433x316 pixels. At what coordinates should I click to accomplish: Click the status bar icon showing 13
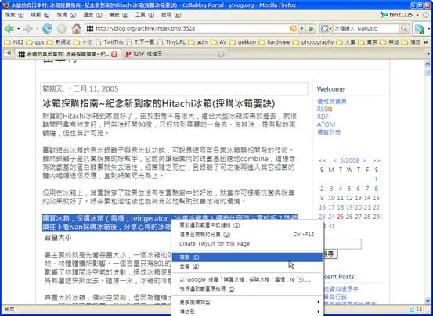[x=416, y=309]
